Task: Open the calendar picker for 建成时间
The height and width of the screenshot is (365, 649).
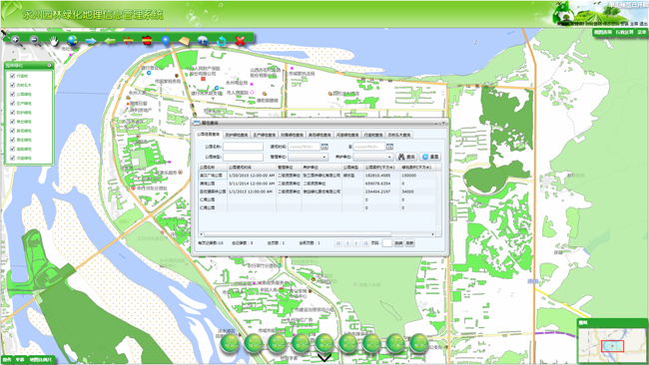Action: click(x=324, y=147)
